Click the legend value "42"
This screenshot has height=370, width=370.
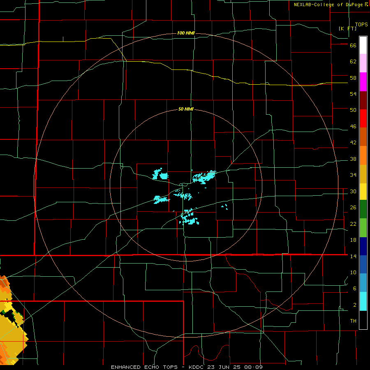point(353,143)
